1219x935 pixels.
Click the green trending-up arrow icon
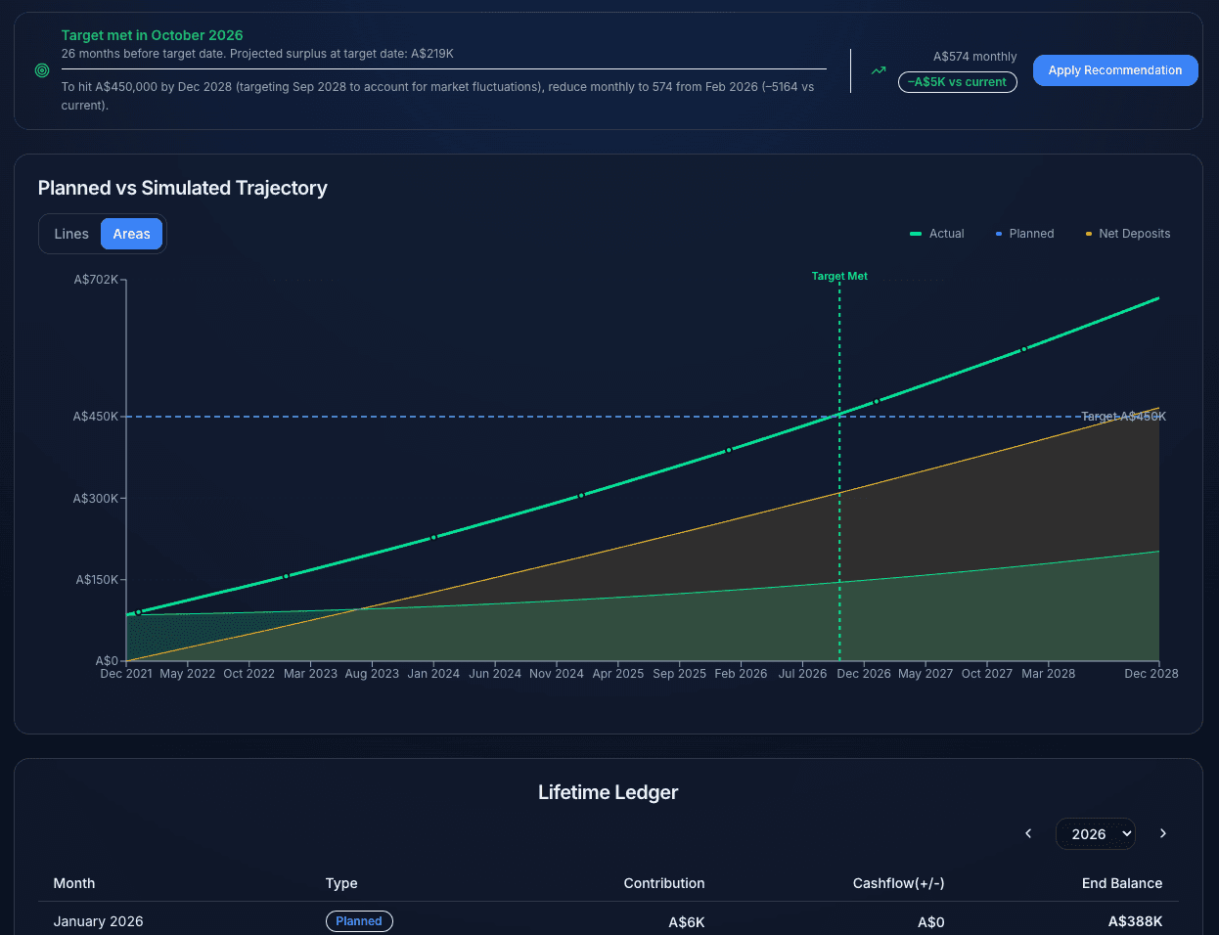click(878, 70)
